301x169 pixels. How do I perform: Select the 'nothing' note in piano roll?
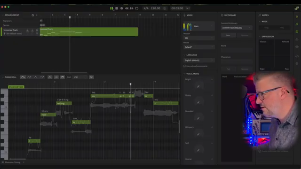[64, 103]
